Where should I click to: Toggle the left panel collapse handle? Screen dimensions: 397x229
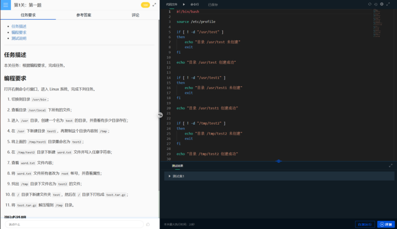click(x=160, y=115)
